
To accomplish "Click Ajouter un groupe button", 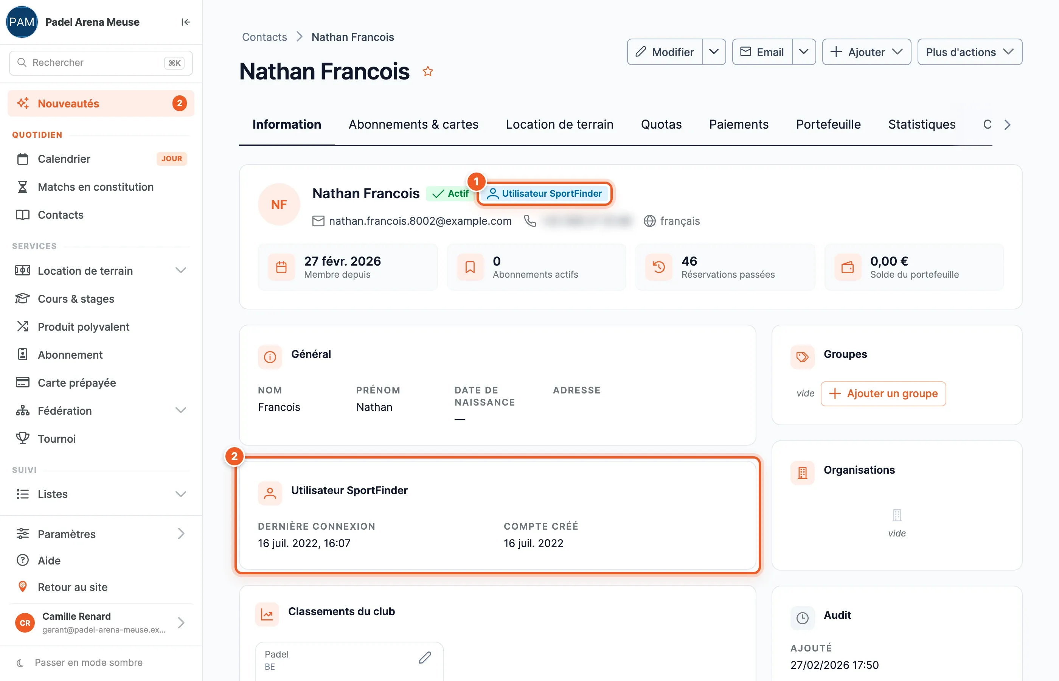I will tap(883, 393).
